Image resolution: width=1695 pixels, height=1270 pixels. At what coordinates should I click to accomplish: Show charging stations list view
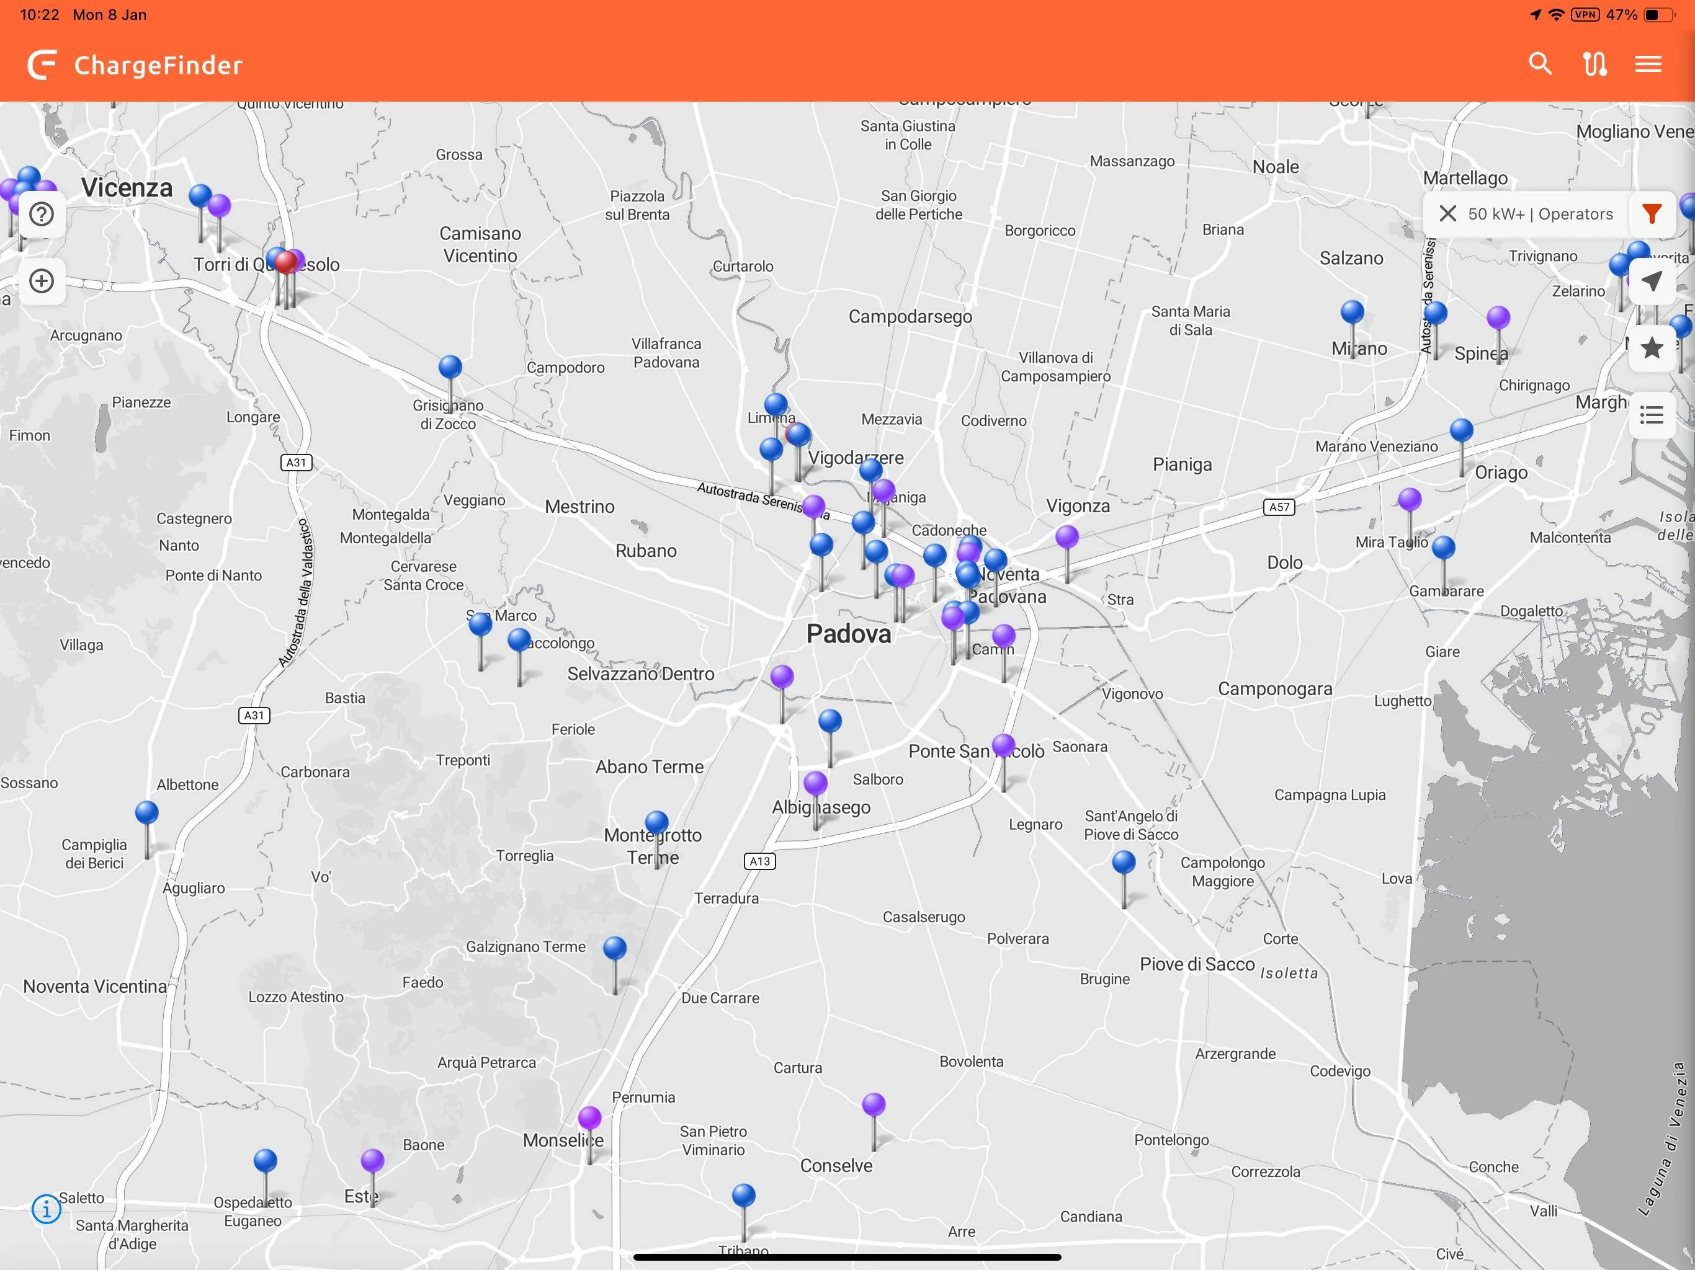tap(1652, 416)
